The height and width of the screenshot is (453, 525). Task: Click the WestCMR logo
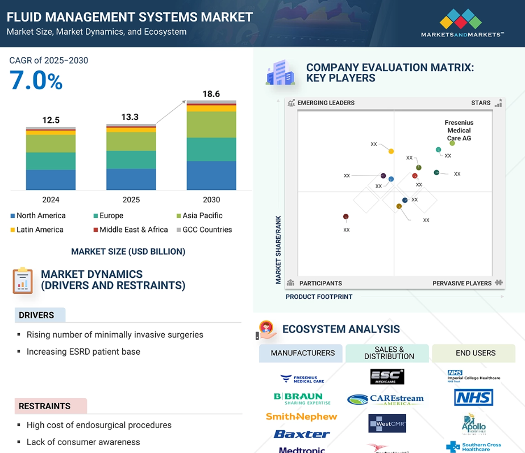click(387, 423)
